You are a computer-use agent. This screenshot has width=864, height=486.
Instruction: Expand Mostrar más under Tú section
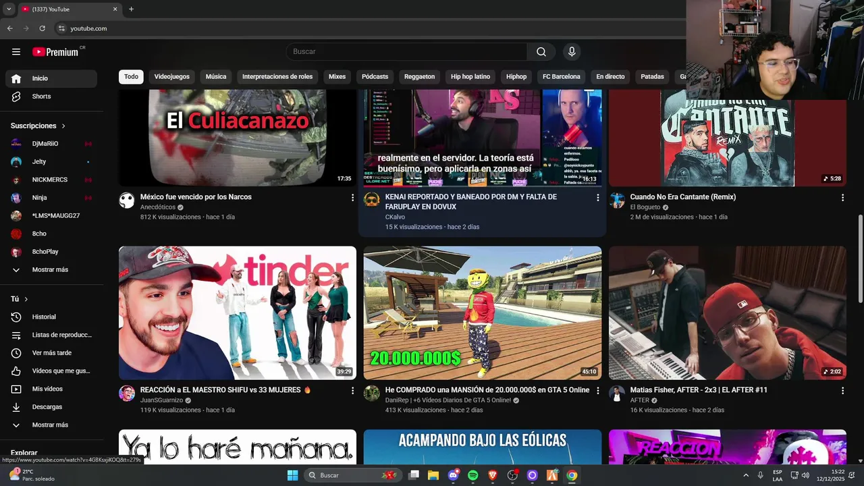click(51, 425)
